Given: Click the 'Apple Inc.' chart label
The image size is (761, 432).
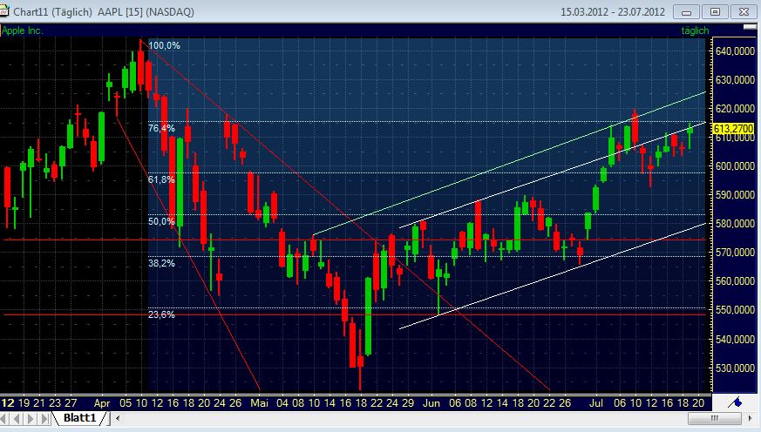Looking at the screenshot, I should (23, 30).
